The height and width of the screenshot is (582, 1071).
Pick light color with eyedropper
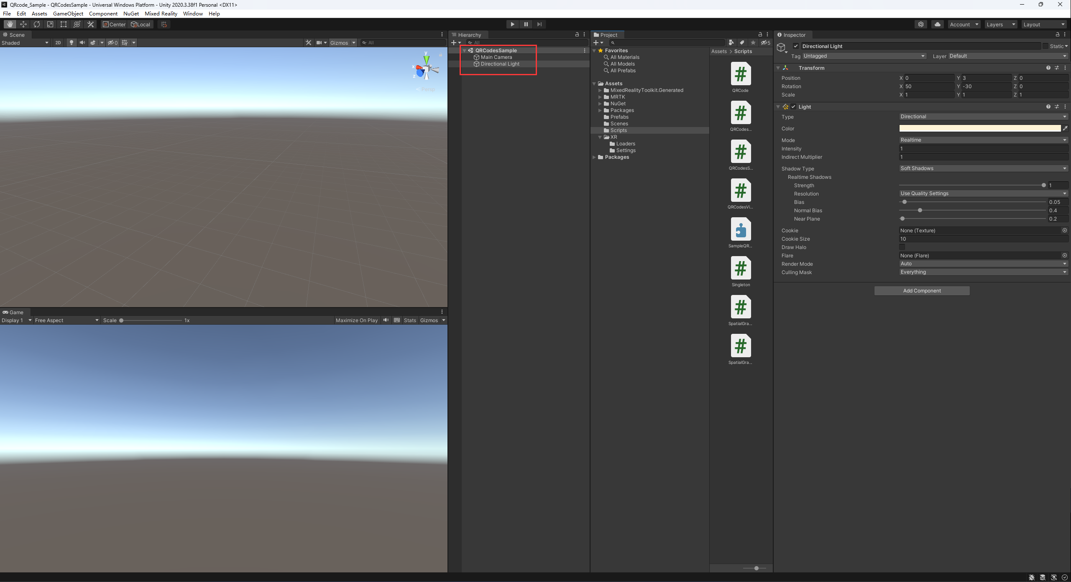(x=1065, y=128)
